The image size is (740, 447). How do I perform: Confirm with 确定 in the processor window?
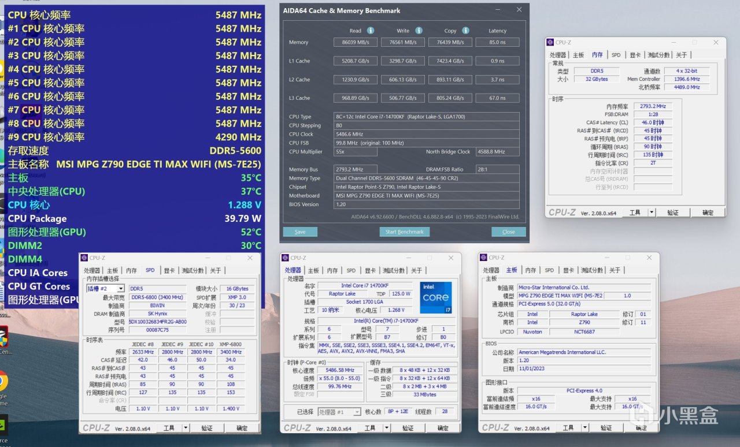click(443, 428)
